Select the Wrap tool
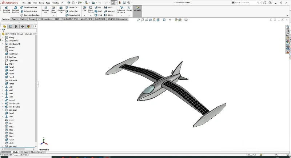The width and height of the screenshot is (291, 158). click(108, 7)
